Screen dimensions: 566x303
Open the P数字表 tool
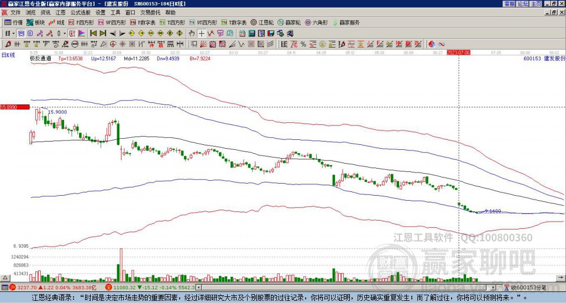[x=143, y=22]
